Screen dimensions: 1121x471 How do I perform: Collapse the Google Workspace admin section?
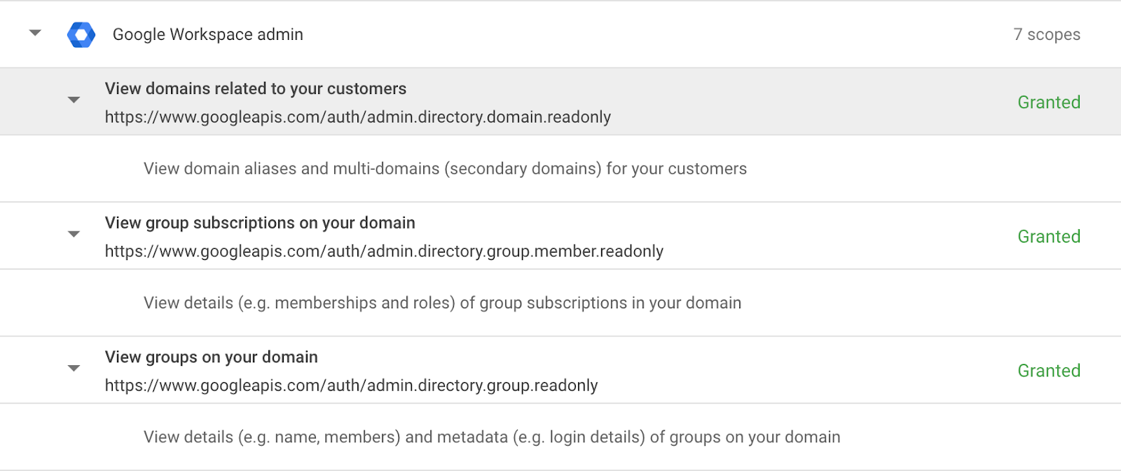coord(35,33)
